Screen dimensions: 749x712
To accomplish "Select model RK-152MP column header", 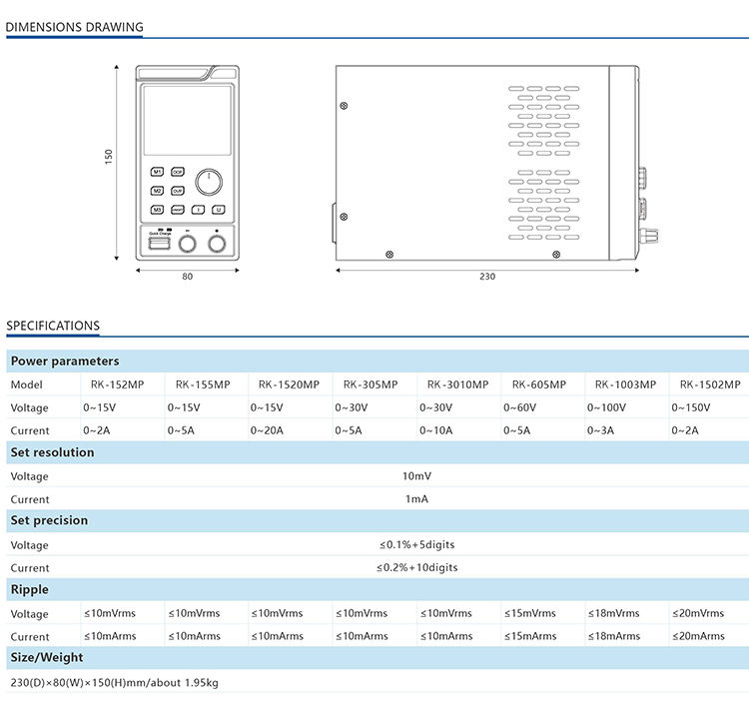I will 118,384.
